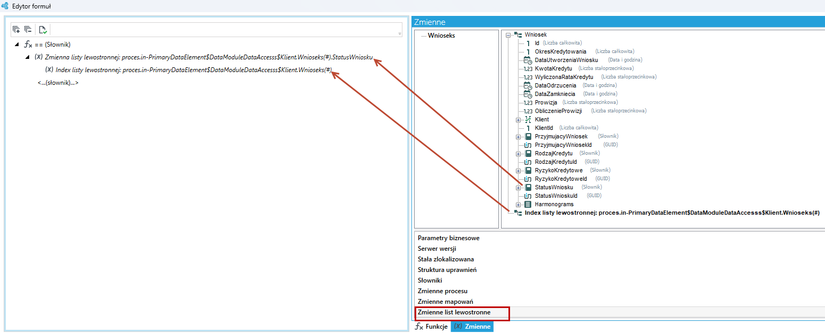825x334 pixels.
Task: Expand the Klient node in variables tree
Action: pos(519,120)
